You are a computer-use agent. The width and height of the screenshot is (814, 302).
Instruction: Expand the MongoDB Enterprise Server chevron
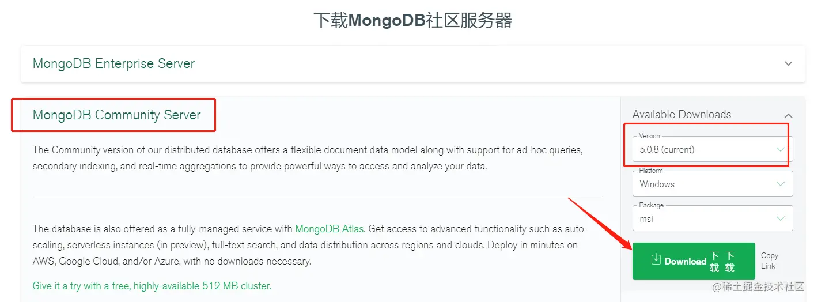[x=789, y=63]
